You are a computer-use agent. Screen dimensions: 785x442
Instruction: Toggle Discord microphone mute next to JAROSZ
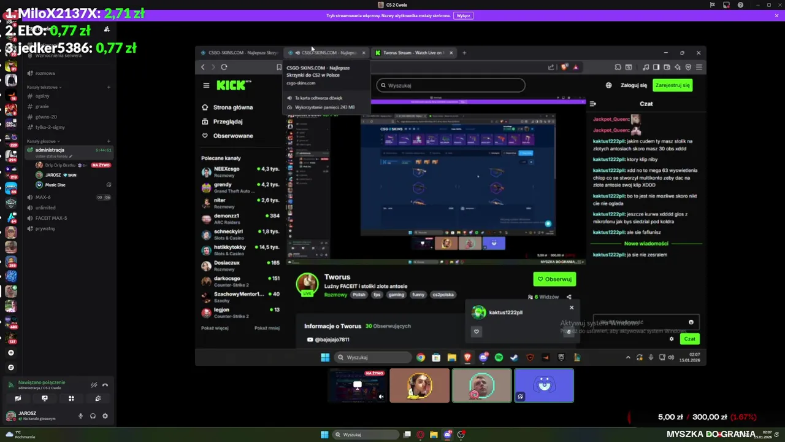(80, 416)
